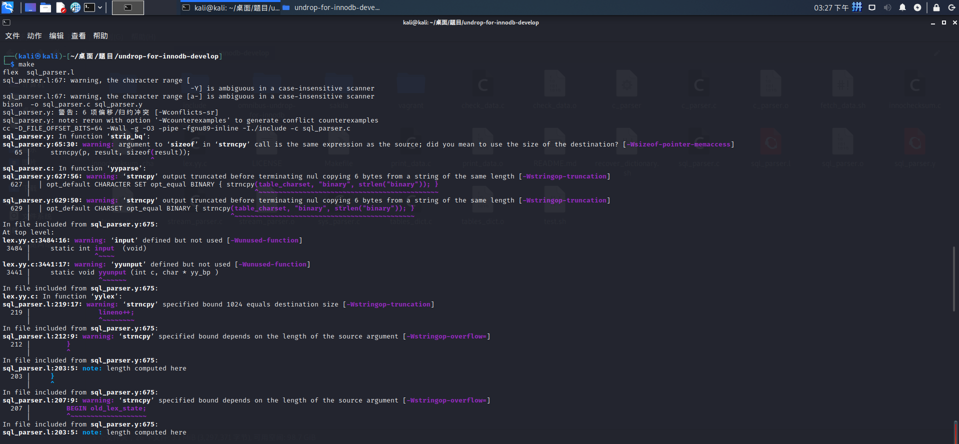959x444 pixels.
Task: Click the '-Wunused-function' flag after 'yyunput'
Action: coord(272,264)
